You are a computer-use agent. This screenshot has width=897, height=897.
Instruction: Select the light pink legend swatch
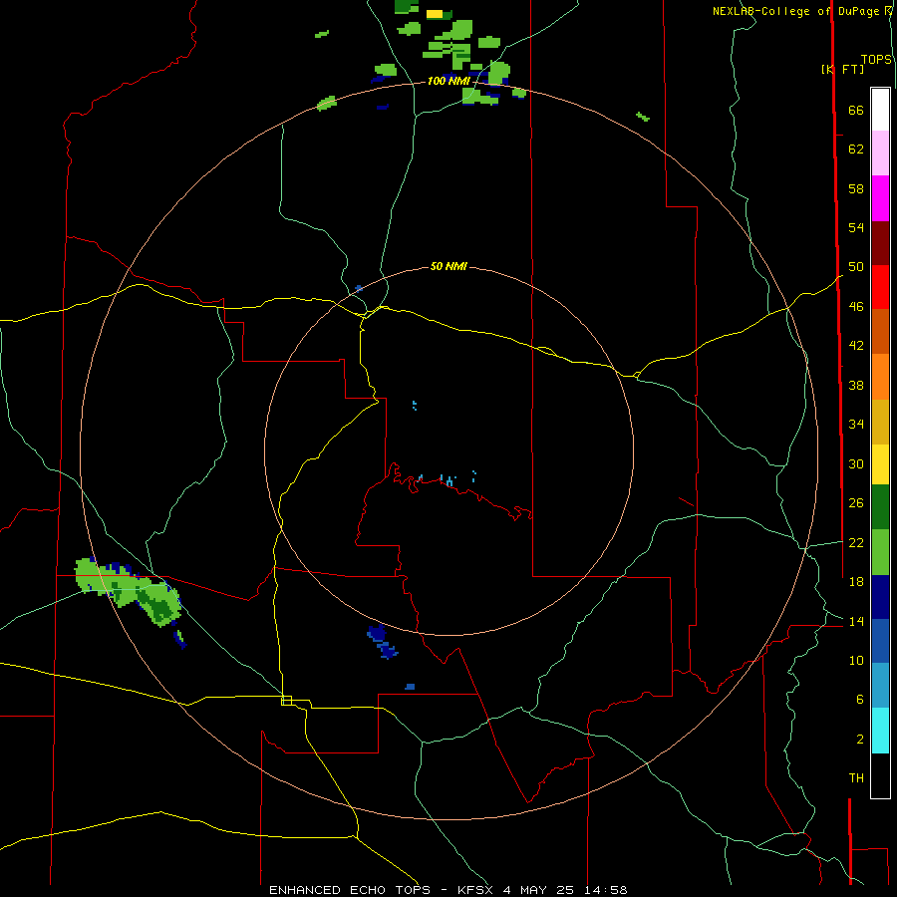[x=880, y=153]
